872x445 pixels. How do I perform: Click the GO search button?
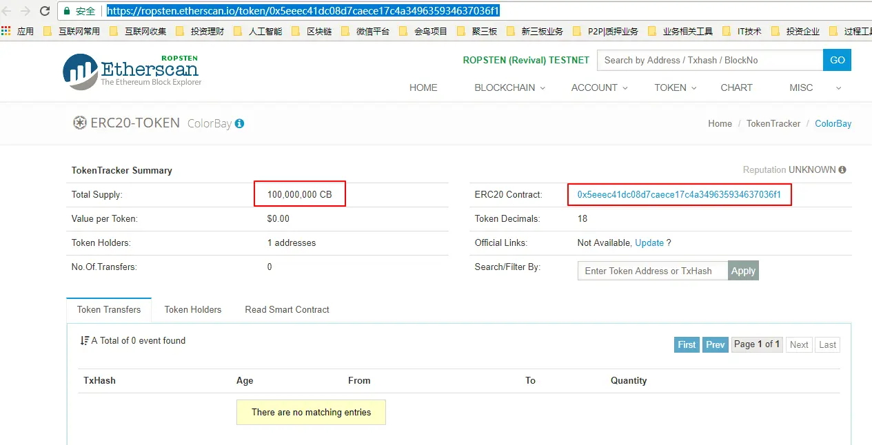[837, 60]
